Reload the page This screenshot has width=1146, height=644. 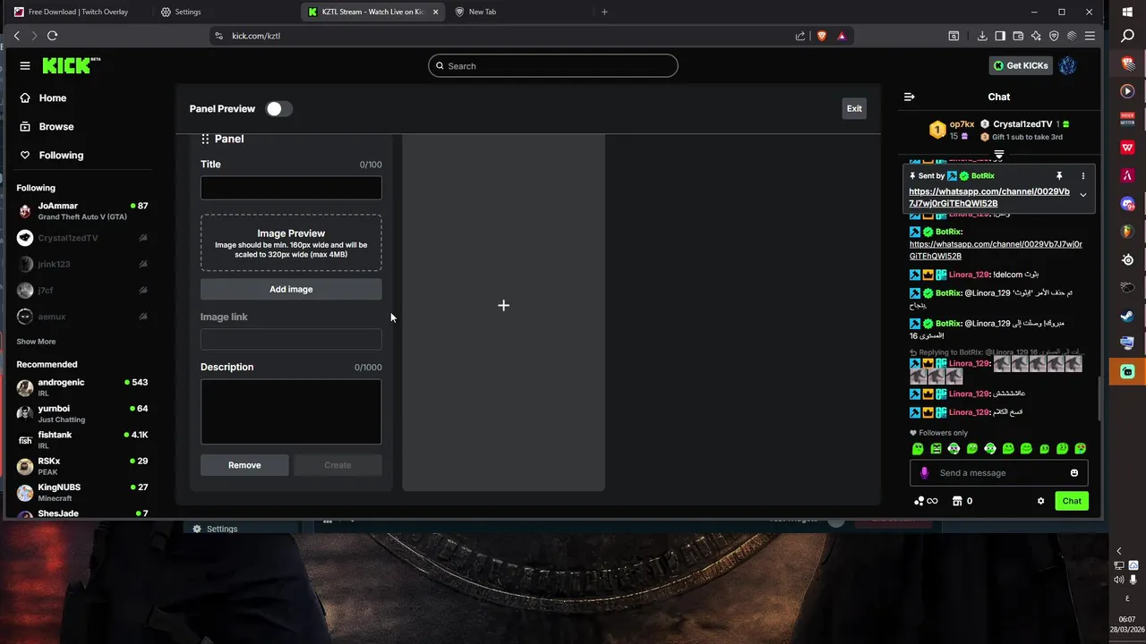pyautogui.click(x=52, y=36)
